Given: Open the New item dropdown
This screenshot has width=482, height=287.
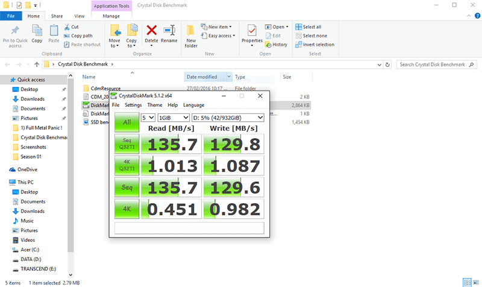Looking at the screenshot, I should (216, 27).
